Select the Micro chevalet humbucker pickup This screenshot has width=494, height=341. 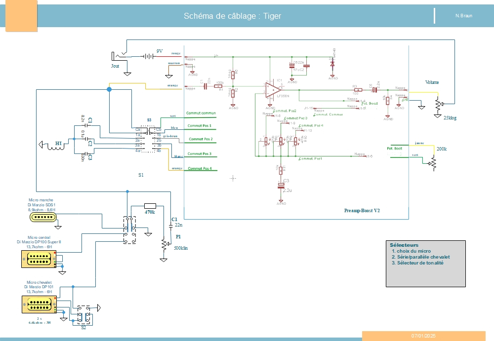pyautogui.click(x=39, y=303)
